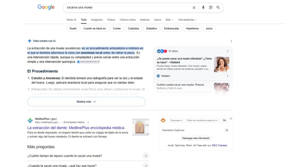Open three-dot menu next to Vitaldent source
This screenshot has height=167, width=297.
(228, 76)
